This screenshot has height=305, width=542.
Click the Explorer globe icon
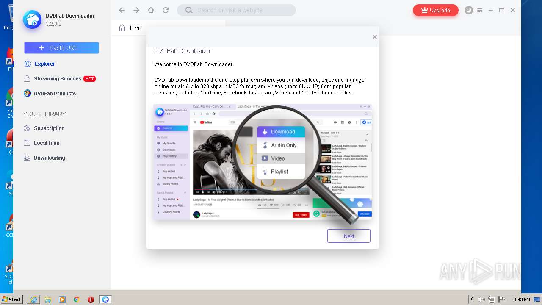pos(28,64)
